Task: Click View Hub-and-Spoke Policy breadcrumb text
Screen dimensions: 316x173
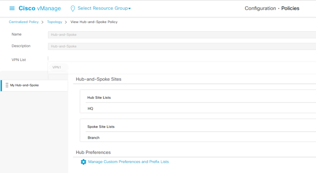Action: click(94, 22)
